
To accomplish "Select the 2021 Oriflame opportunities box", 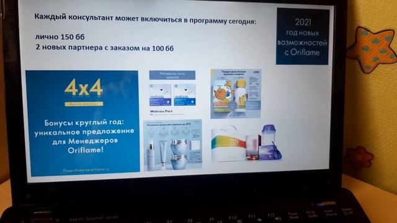I will point(303,36).
